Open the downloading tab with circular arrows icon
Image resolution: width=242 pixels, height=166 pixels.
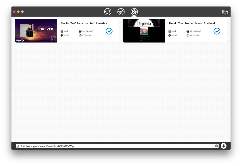pyautogui.click(x=107, y=12)
